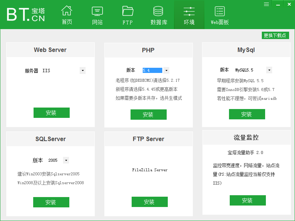Switch to the Web面板 panel section
The width and height of the screenshot is (295, 221).
point(219,15)
